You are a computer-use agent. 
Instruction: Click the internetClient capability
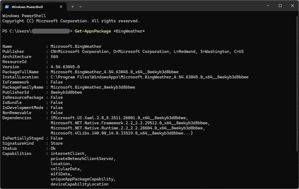point(68,154)
